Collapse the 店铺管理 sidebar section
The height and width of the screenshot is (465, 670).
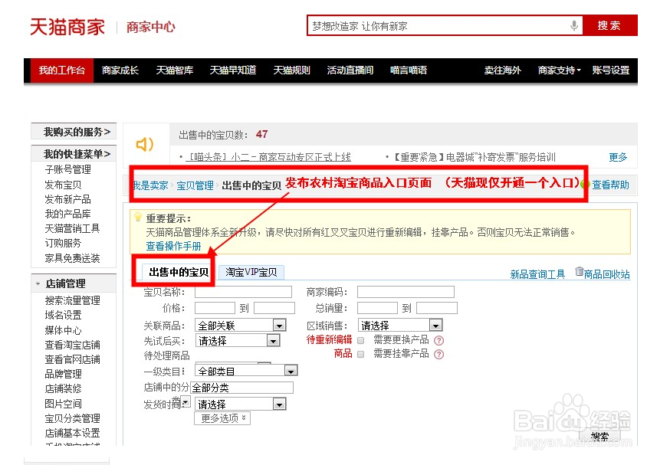coord(38,283)
